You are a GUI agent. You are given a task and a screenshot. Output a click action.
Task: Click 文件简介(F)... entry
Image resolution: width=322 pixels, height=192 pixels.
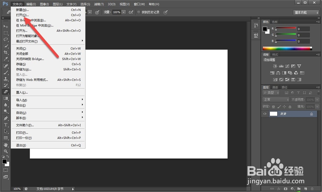48,125
